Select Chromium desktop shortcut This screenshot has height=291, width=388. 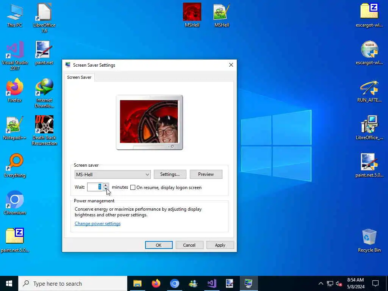pos(15,202)
